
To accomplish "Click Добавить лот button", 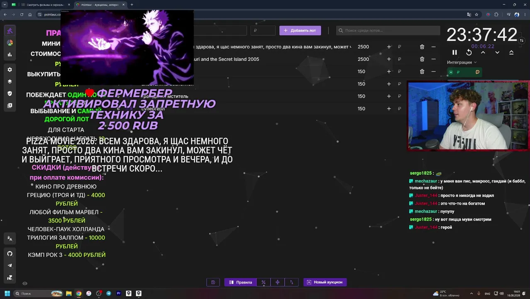I will 300,30.
